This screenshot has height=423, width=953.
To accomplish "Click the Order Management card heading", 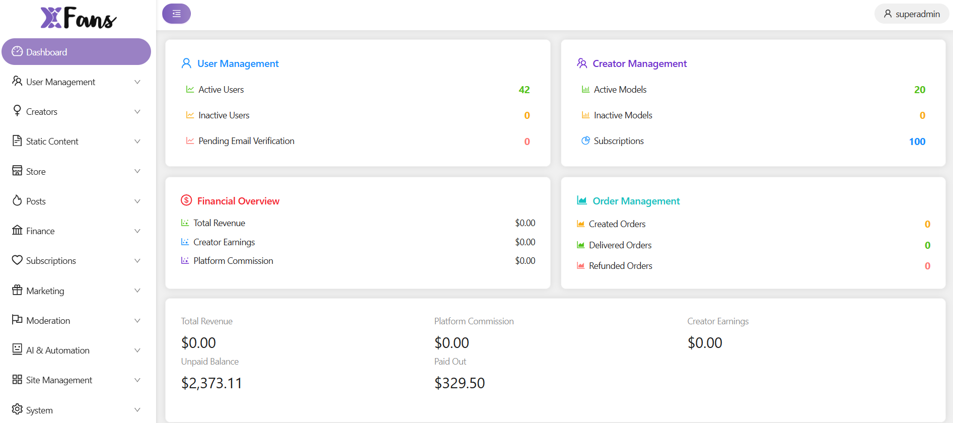I will 636,201.
